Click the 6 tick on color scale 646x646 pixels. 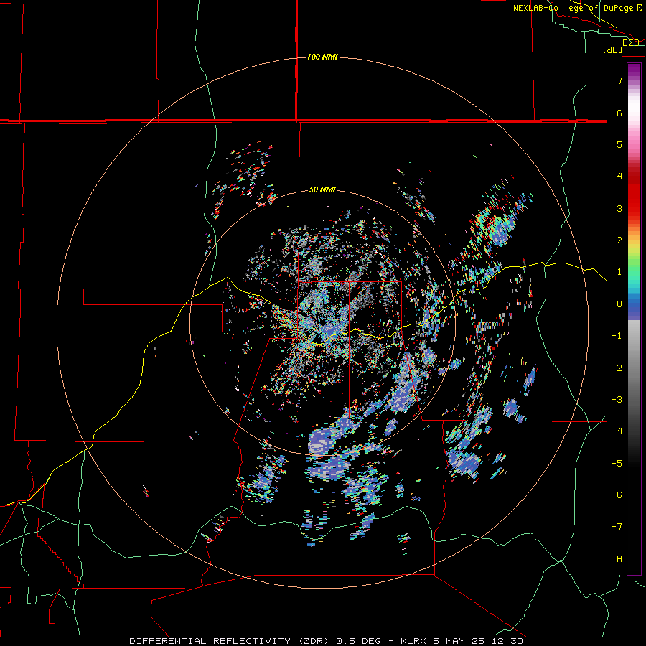[x=619, y=113]
